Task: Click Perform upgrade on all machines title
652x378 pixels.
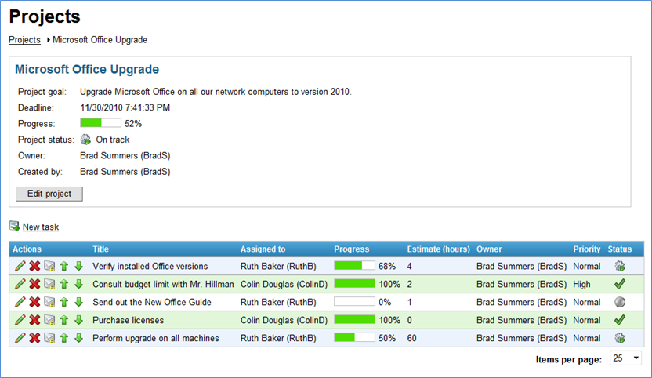Action: tap(155, 338)
